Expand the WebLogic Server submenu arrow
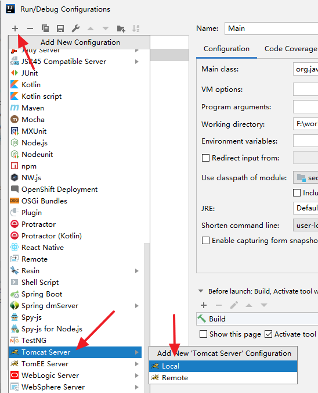 click(136, 375)
